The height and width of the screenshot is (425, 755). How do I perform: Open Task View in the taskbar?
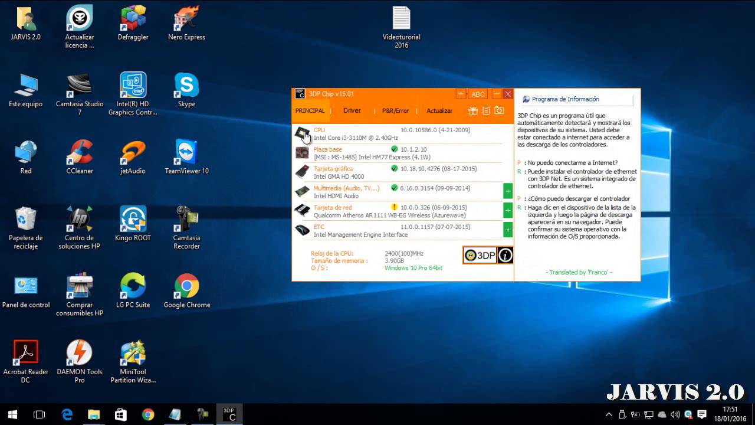click(40, 414)
